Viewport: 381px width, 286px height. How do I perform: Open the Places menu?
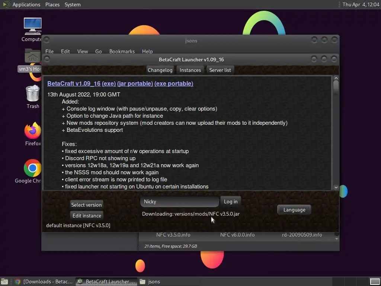click(52, 4)
